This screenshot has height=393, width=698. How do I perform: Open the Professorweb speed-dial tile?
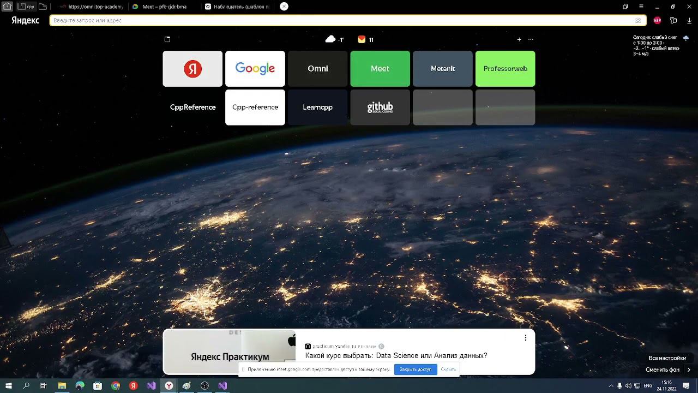[x=506, y=69]
